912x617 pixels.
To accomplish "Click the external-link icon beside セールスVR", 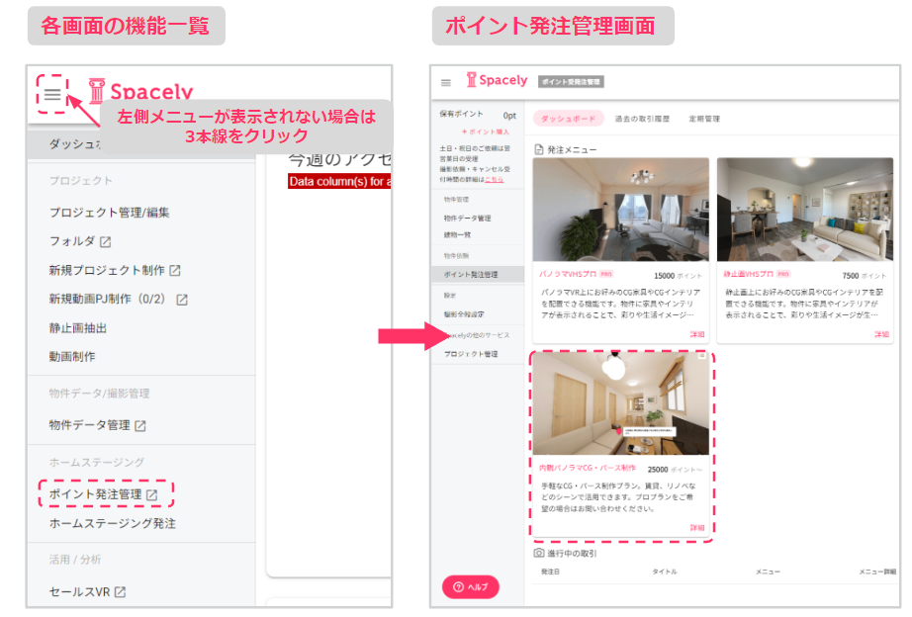I will click(120, 592).
